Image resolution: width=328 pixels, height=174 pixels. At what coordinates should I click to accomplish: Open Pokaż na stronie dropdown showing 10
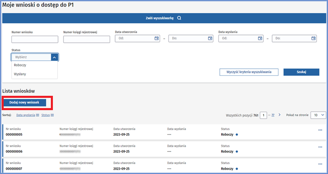click(318, 115)
